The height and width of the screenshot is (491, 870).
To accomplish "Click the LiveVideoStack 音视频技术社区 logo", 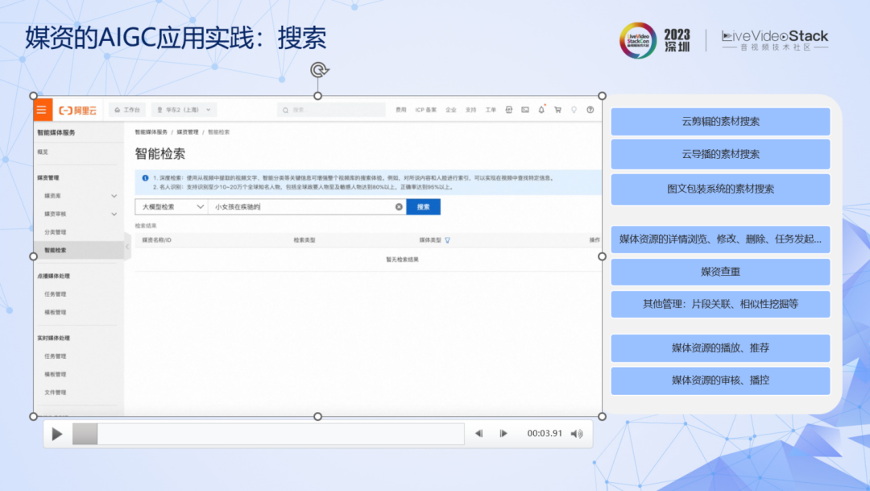I will [x=775, y=40].
